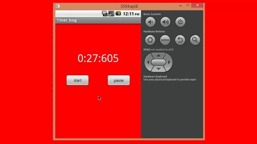Click the DPAD left arrow
Image resolution: width=257 pixels, height=144 pixels.
[148, 62]
